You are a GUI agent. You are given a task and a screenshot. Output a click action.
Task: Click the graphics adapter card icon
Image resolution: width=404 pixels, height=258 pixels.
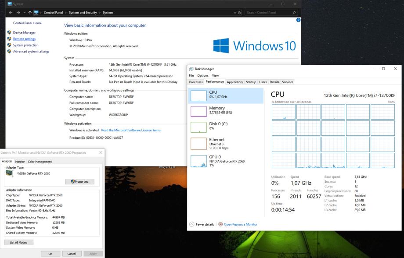click(10, 173)
